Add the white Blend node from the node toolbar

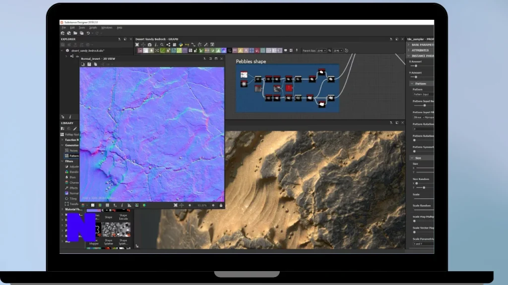click(x=146, y=51)
